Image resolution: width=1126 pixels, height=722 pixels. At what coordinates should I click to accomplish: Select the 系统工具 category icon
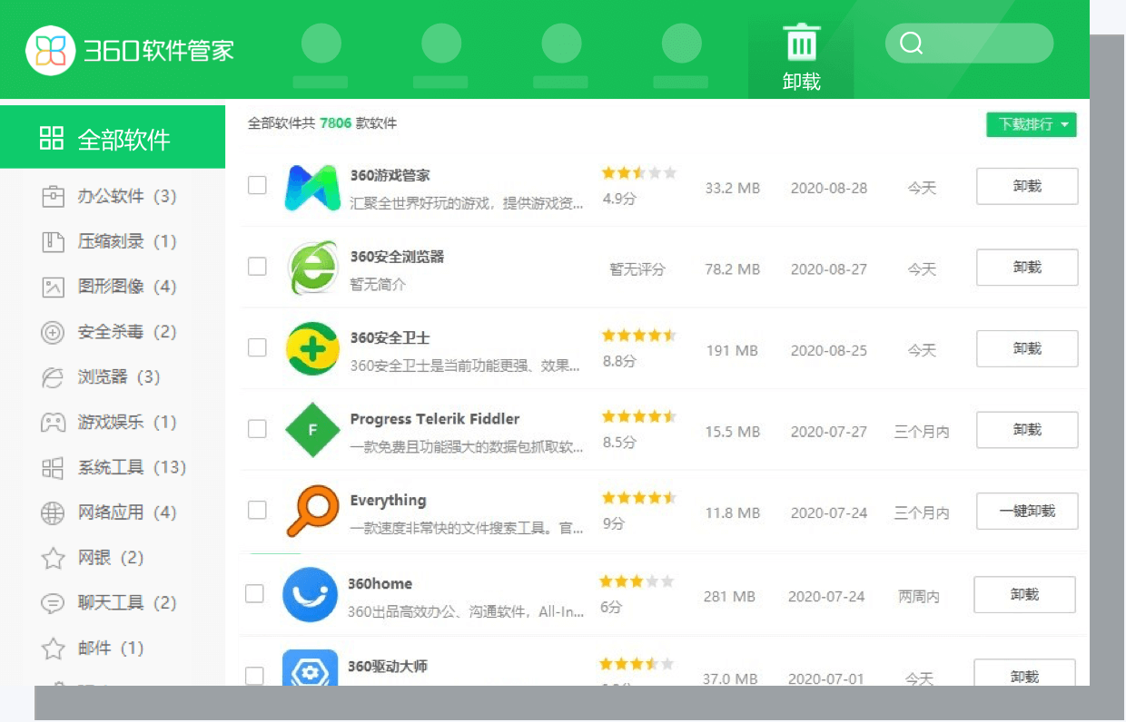tap(51, 467)
